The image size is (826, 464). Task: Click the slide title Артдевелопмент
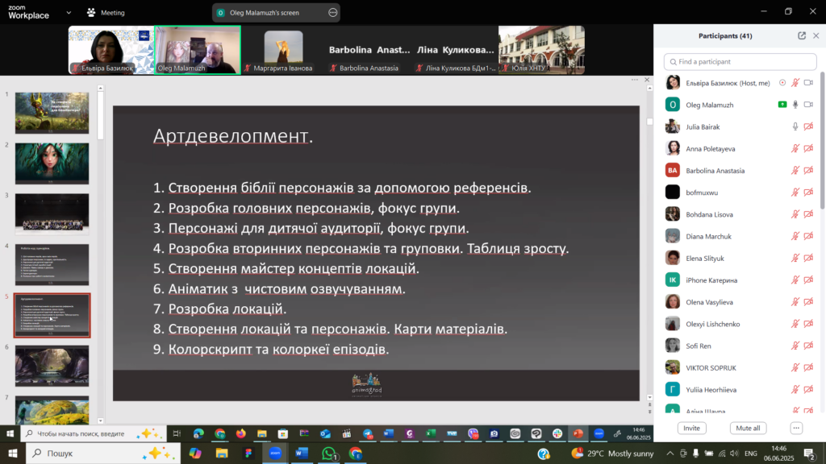click(233, 135)
